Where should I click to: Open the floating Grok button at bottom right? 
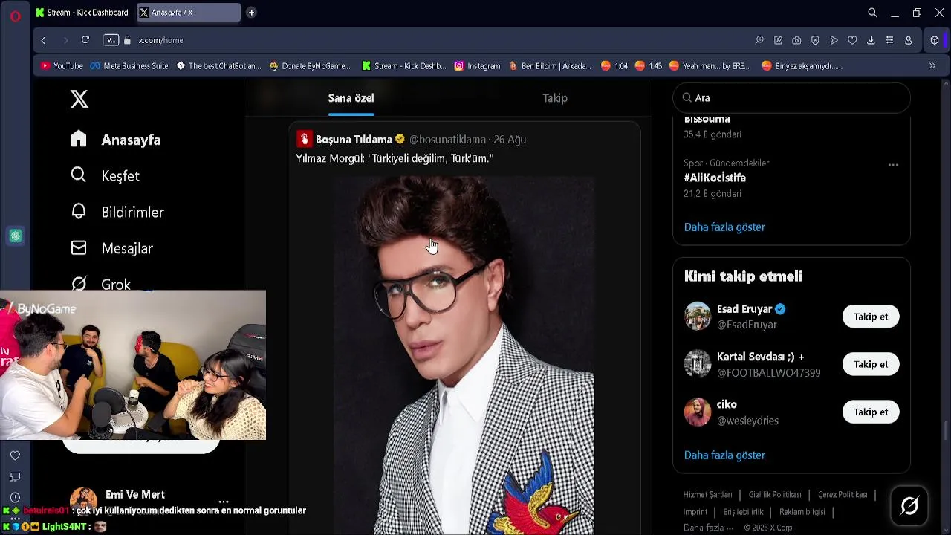[x=909, y=506]
